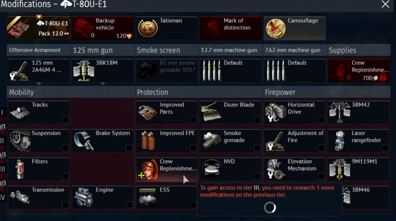The height and width of the screenshot is (221, 396).
Task: Open the Camouflage brush icon
Action: (x=275, y=28)
